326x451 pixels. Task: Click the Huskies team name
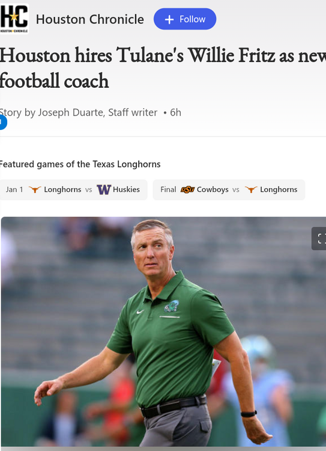coord(127,189)
